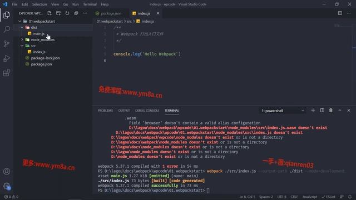356x200 pixels.
Task: Kill the terminal with trash icon
Action: pyautogui.click(x=331, y=111)
